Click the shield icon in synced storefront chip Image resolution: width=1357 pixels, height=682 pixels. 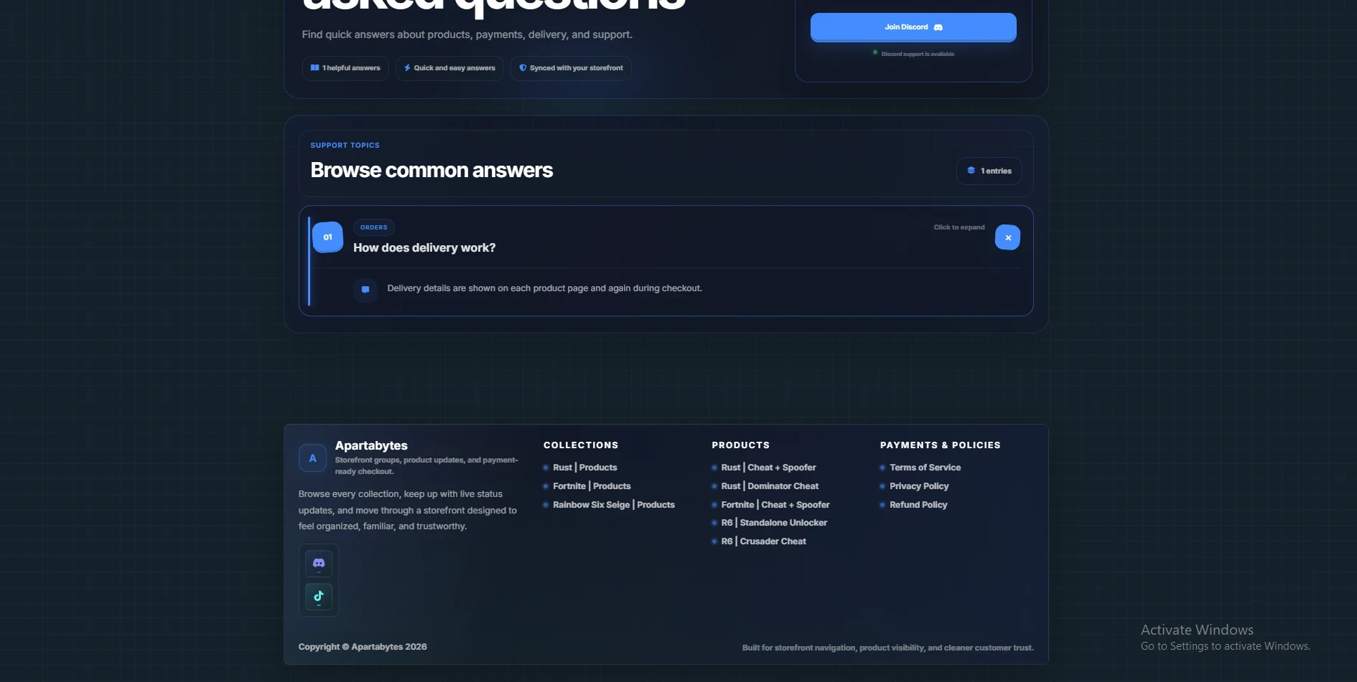pyautogui.click(x=523, y=68)
